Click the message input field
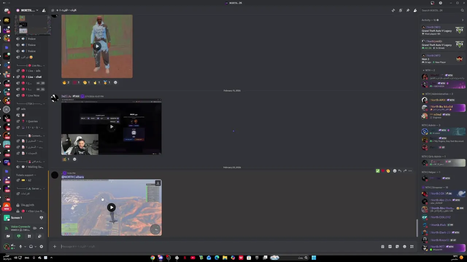Screen dimensions: 467x262 pyautogui.click(x=219, y=246)
